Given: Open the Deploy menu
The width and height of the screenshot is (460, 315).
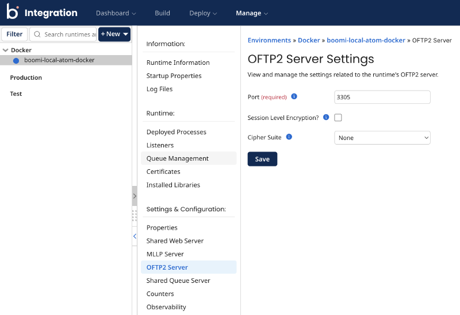Looking at the screenshot, I should (203, 13).
